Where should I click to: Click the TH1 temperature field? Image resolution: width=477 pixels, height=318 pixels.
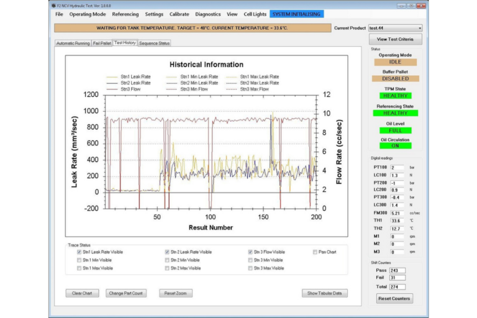point(397,221)
